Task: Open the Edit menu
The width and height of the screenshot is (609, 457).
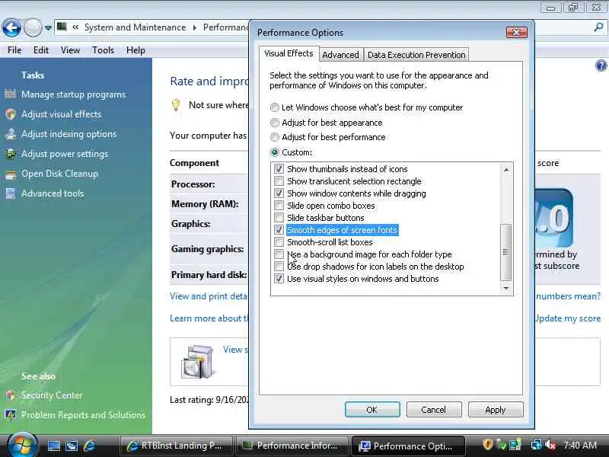Action: coord(41,50)
